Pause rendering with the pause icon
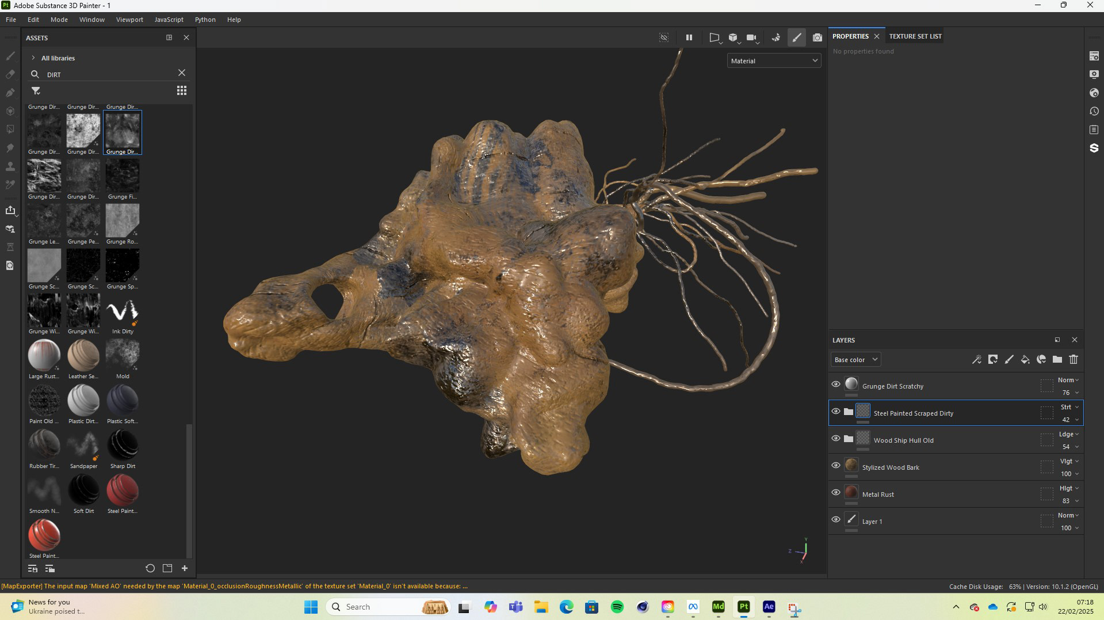 (x=689, y=37)
